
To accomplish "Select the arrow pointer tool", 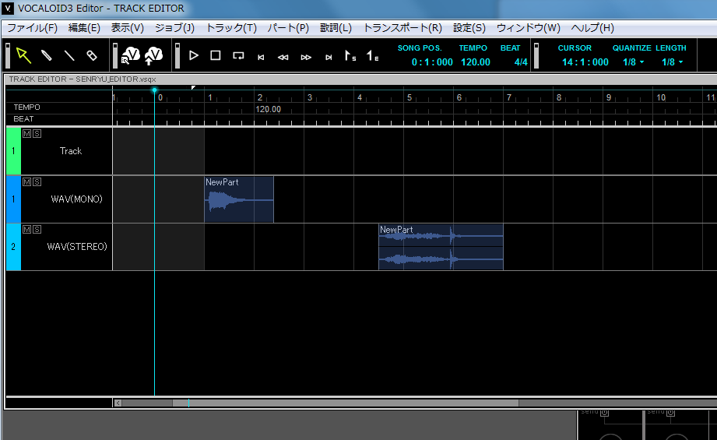I will [23, 55].
